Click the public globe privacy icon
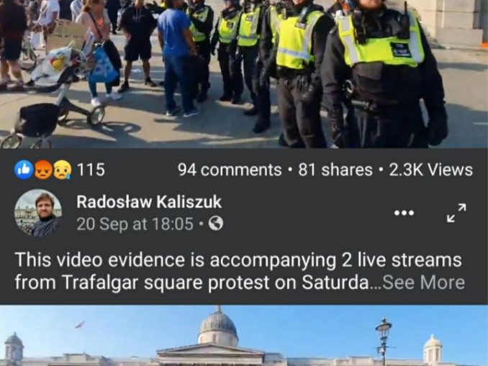 pos(216,224)
